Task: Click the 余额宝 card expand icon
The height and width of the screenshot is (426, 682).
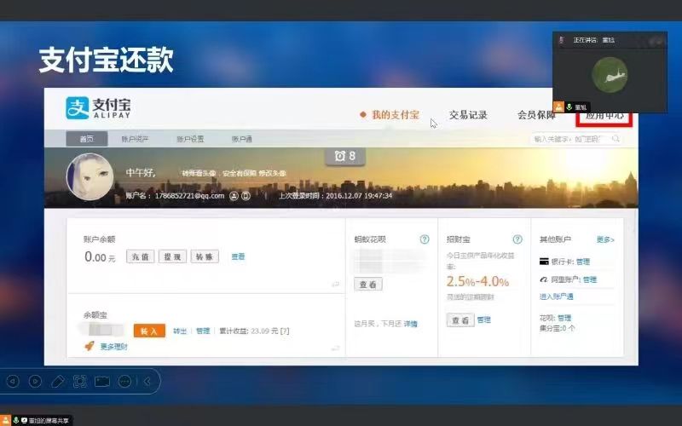Action: [335, 348]
